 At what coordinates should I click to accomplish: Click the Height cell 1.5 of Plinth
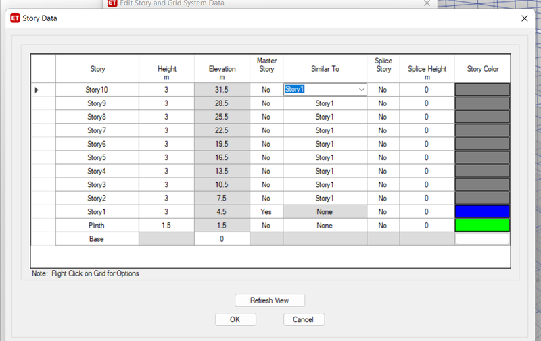point(166,226)
